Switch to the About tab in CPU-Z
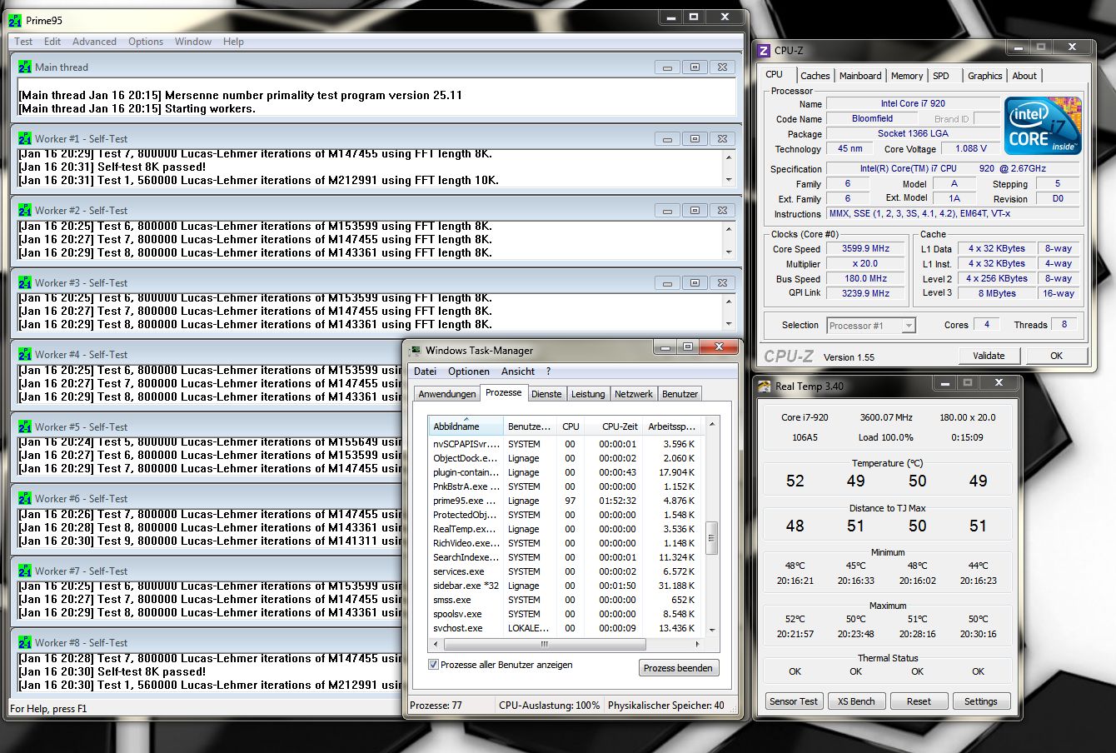 (x=1024, y=76)
